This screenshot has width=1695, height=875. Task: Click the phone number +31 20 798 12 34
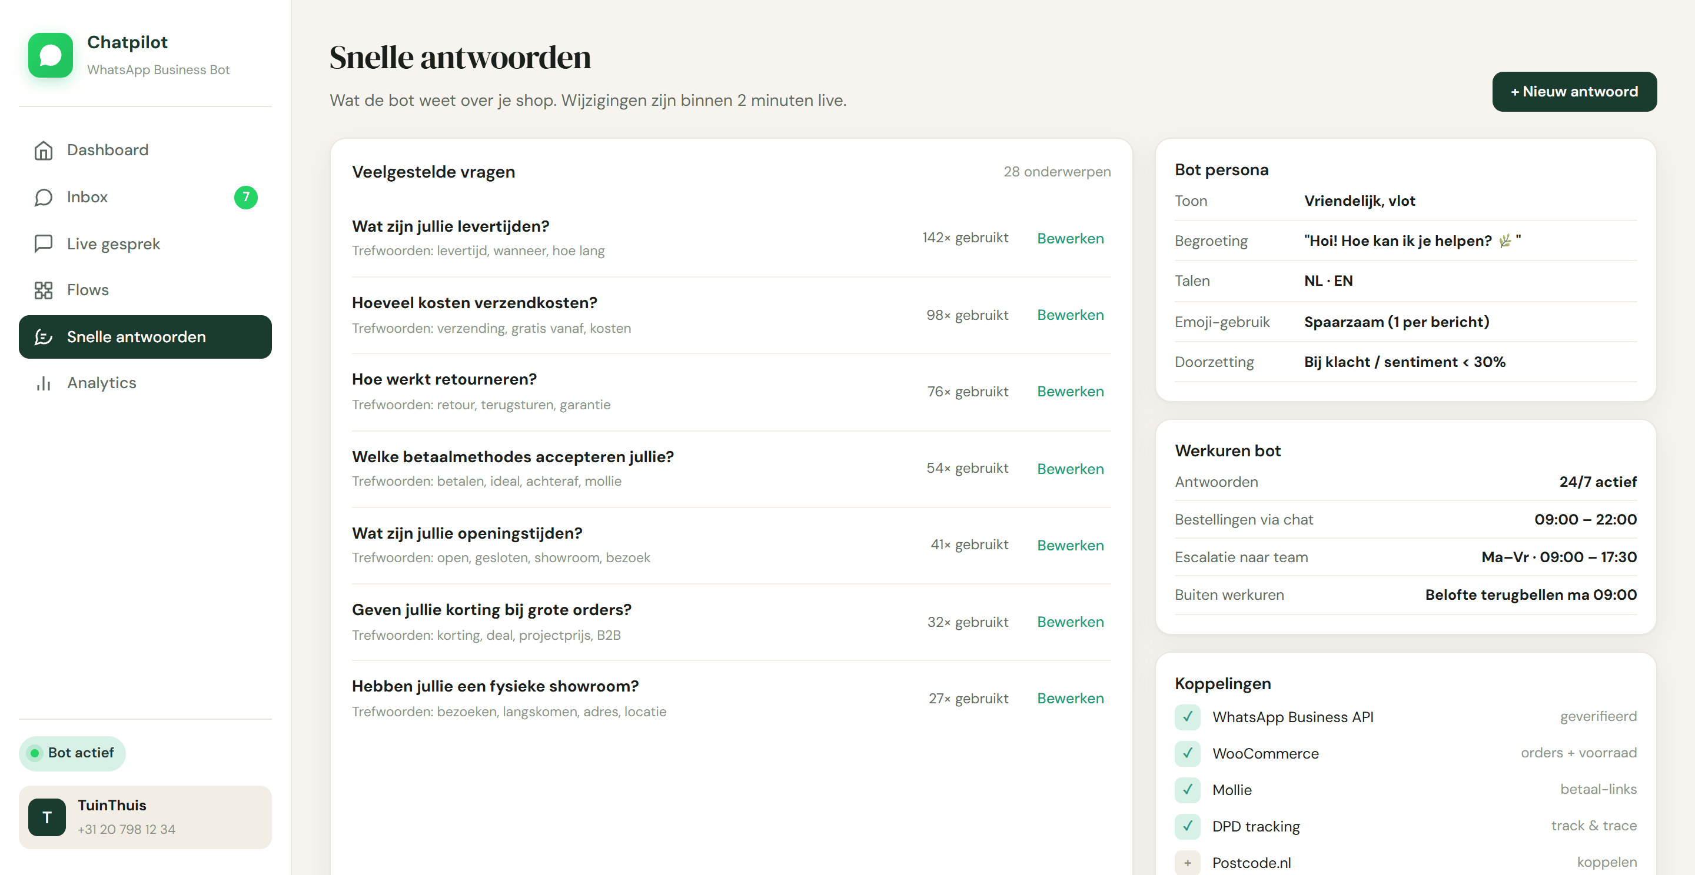click(127, 830)
